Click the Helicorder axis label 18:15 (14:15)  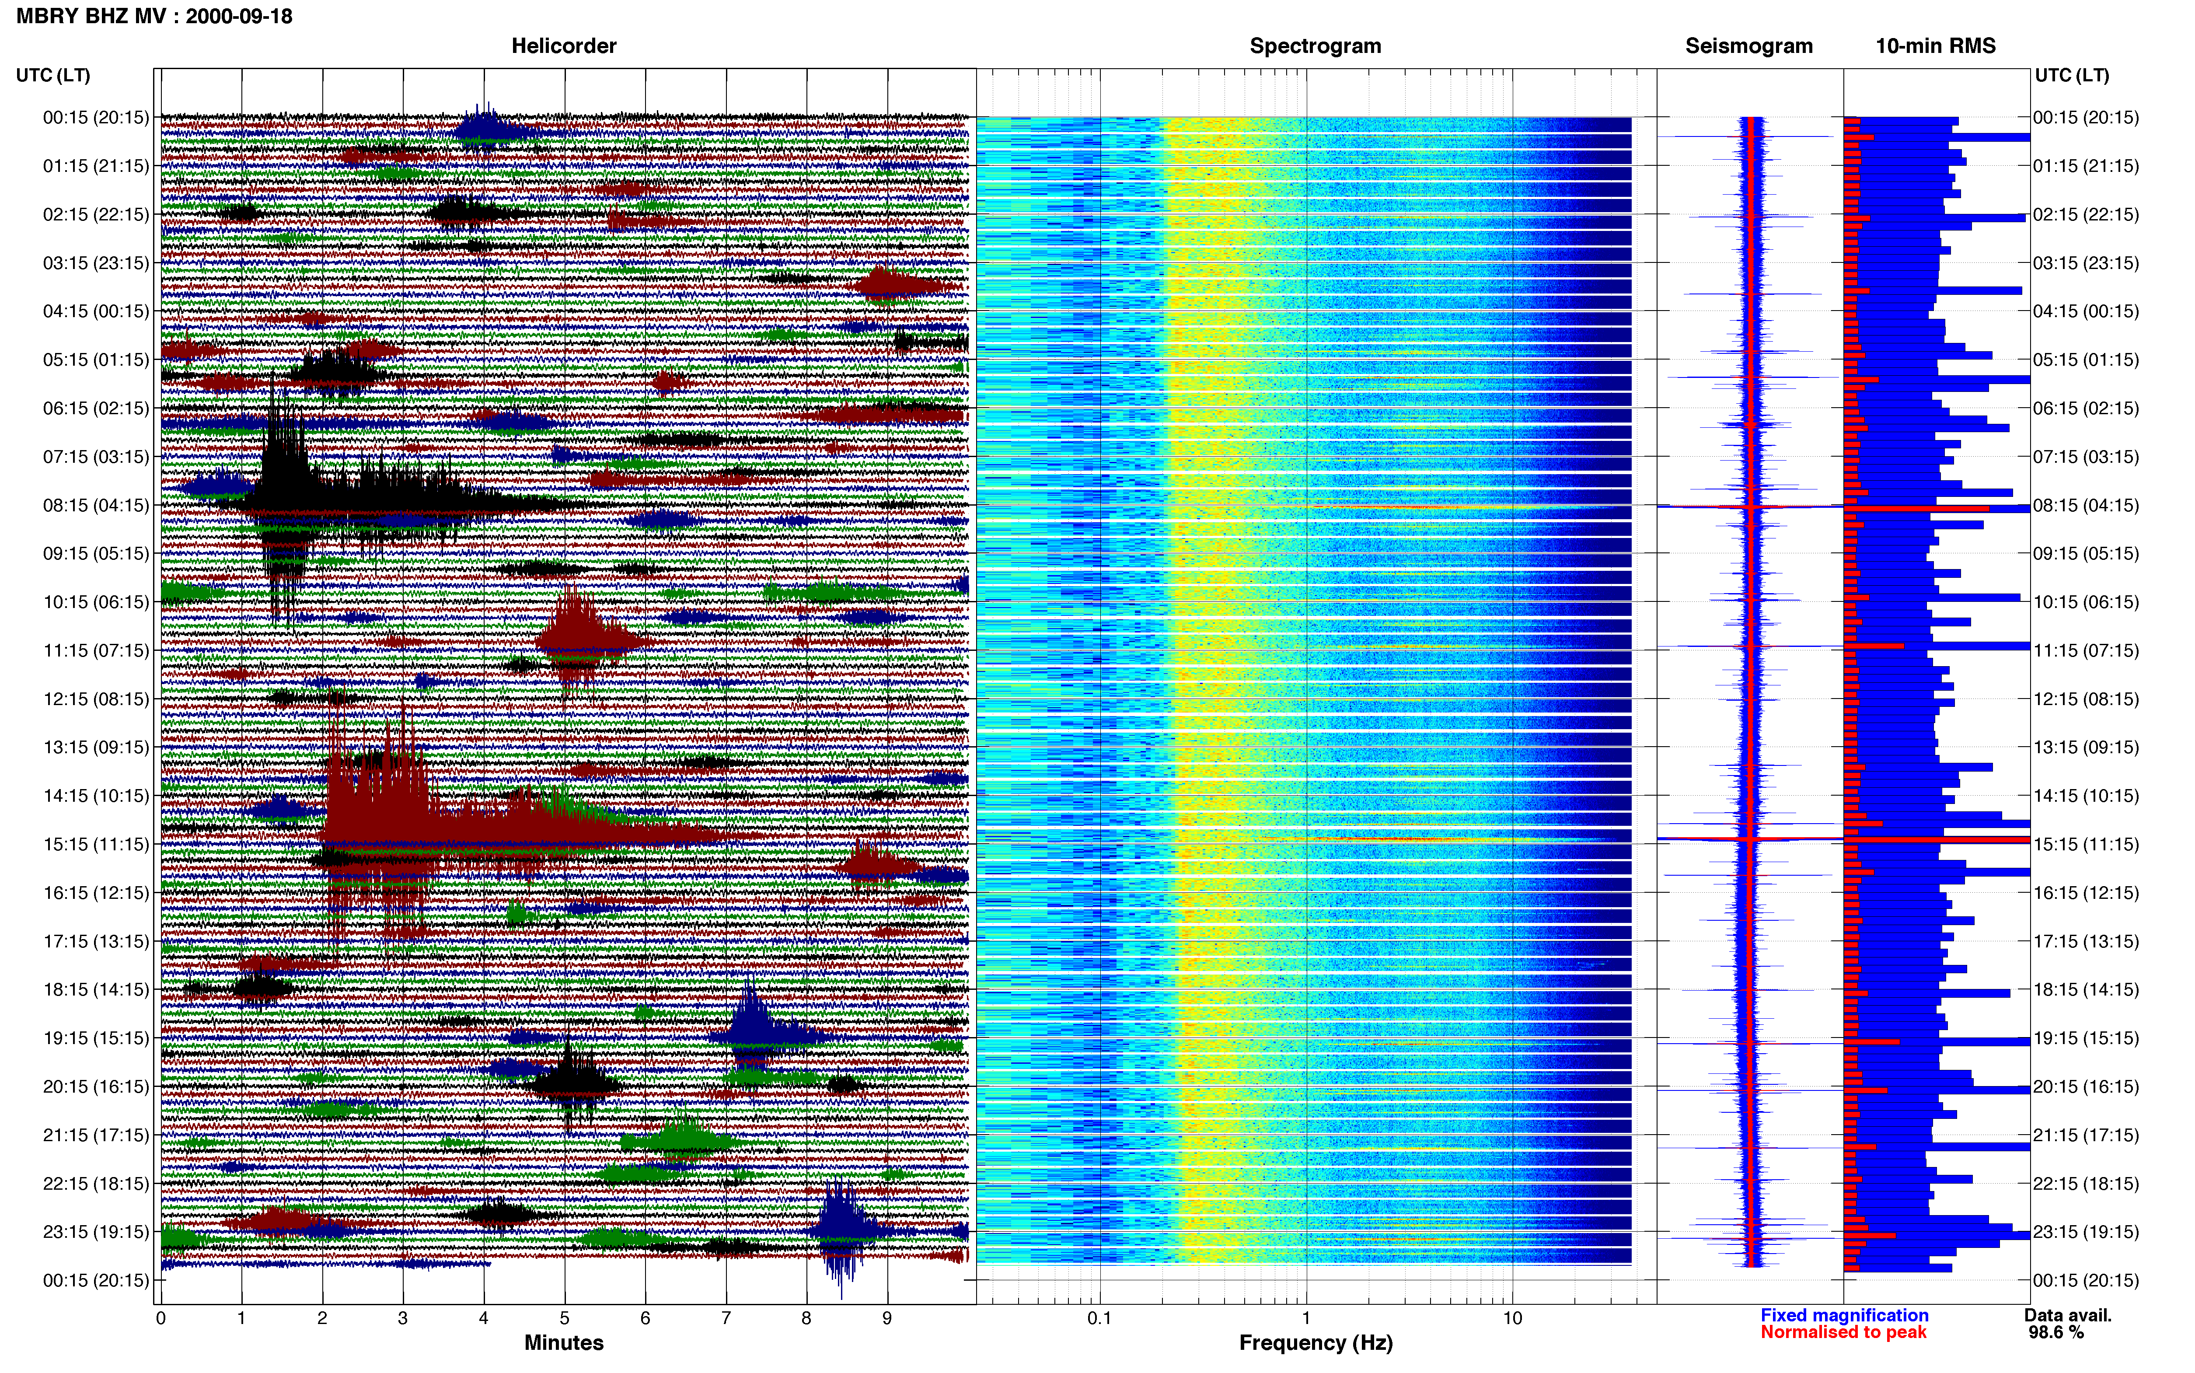pos(96,989)
